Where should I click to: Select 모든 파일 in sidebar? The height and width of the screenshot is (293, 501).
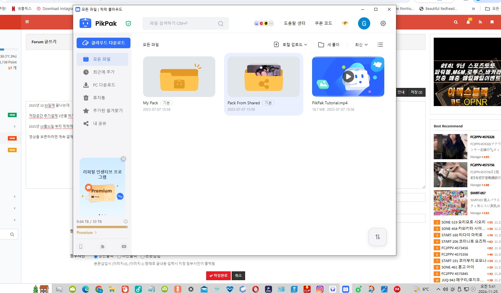102,59
